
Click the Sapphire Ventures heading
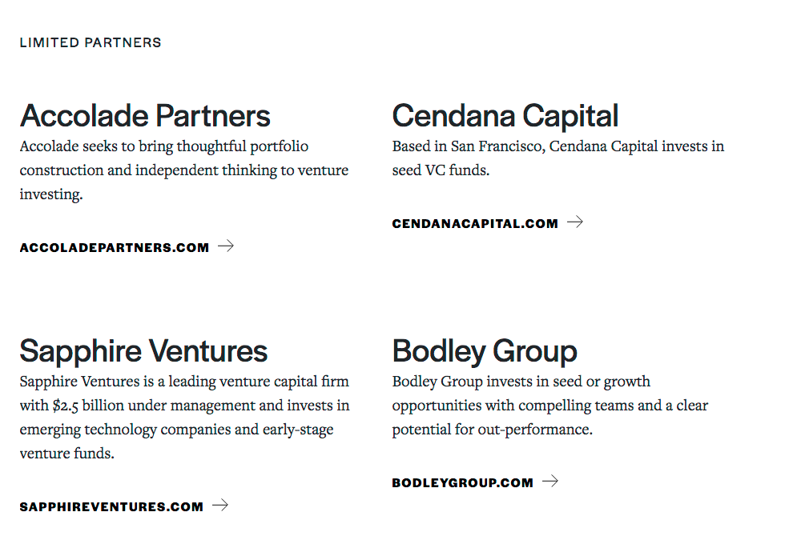[143, 351]
